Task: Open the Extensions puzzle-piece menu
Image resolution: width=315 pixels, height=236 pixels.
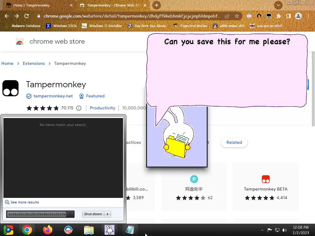Action: tap(278, 16)
